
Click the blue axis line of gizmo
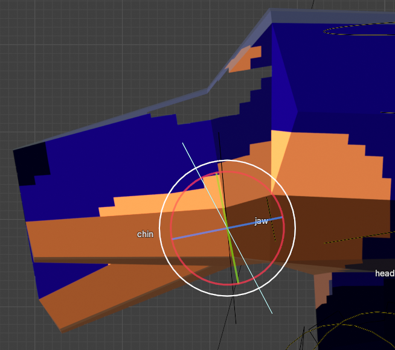point(193,235)
